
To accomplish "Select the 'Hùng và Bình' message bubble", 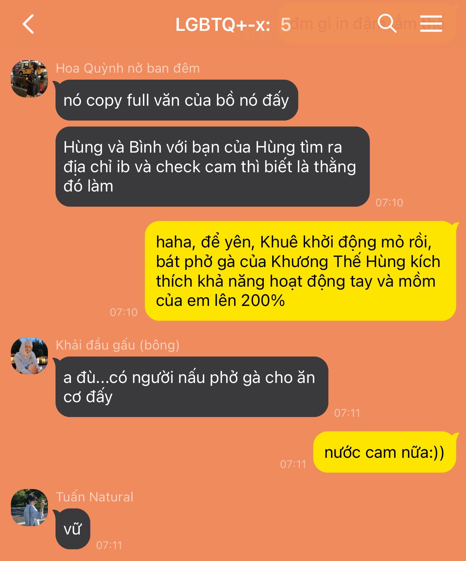I will point(213,166).
